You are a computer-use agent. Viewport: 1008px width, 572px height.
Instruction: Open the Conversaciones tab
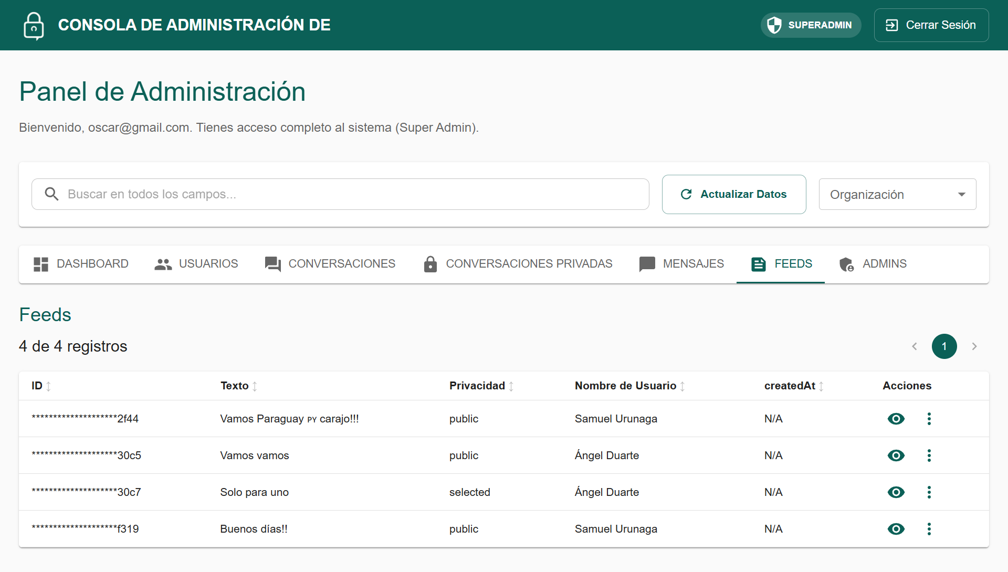pyautogui.click(x=330, y=264)
